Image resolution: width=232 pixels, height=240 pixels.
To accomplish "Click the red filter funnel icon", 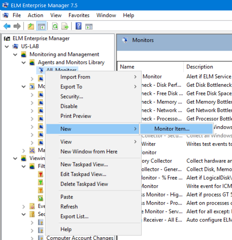I will [x=41, y=174].
